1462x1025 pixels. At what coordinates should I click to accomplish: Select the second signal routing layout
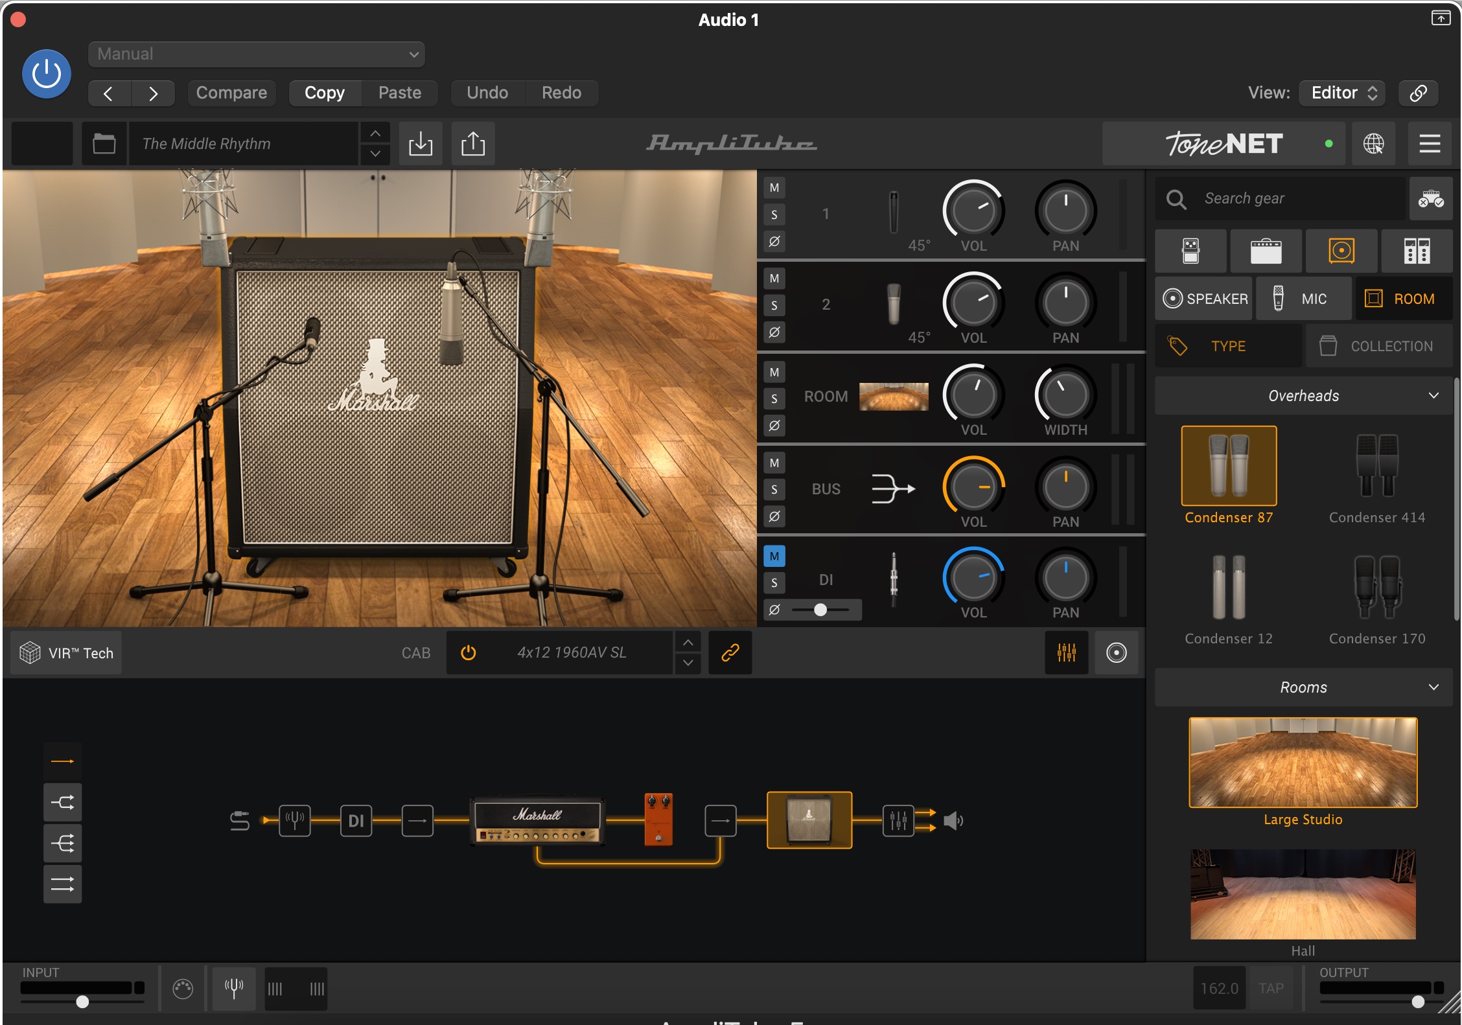(62, 803)
